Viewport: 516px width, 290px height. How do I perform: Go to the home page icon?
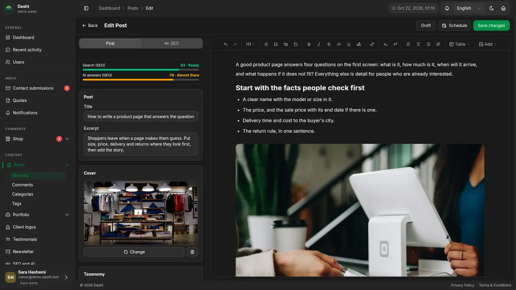point(504,8)
